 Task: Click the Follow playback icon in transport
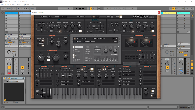59,9
